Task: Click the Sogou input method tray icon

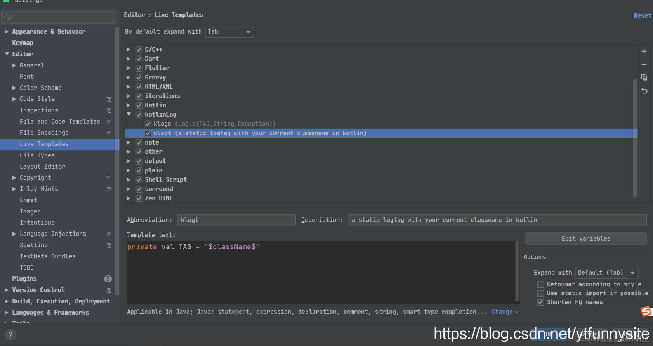Action: tap(646, 311)
